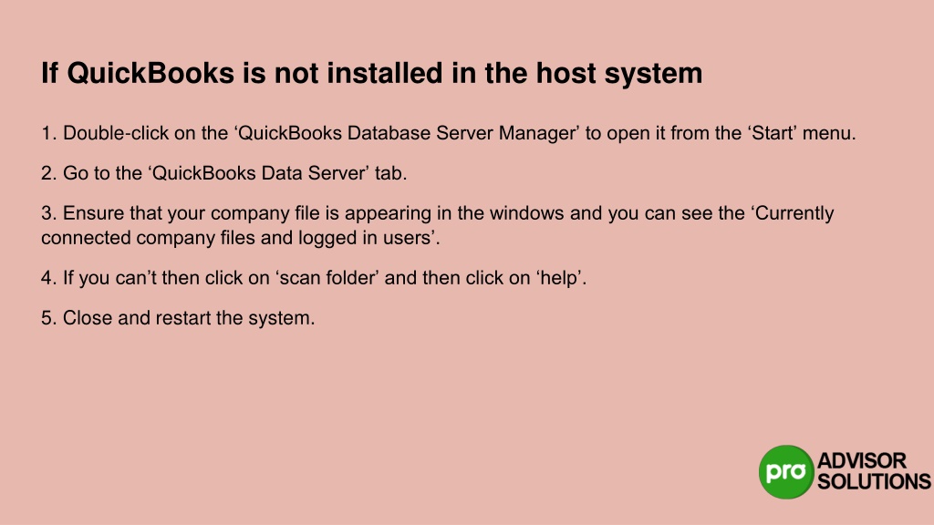The height and width of the screenshot is (525, 934).
Task: Select step 1 about Database Server Manager
Action: (x=448, y=133)
